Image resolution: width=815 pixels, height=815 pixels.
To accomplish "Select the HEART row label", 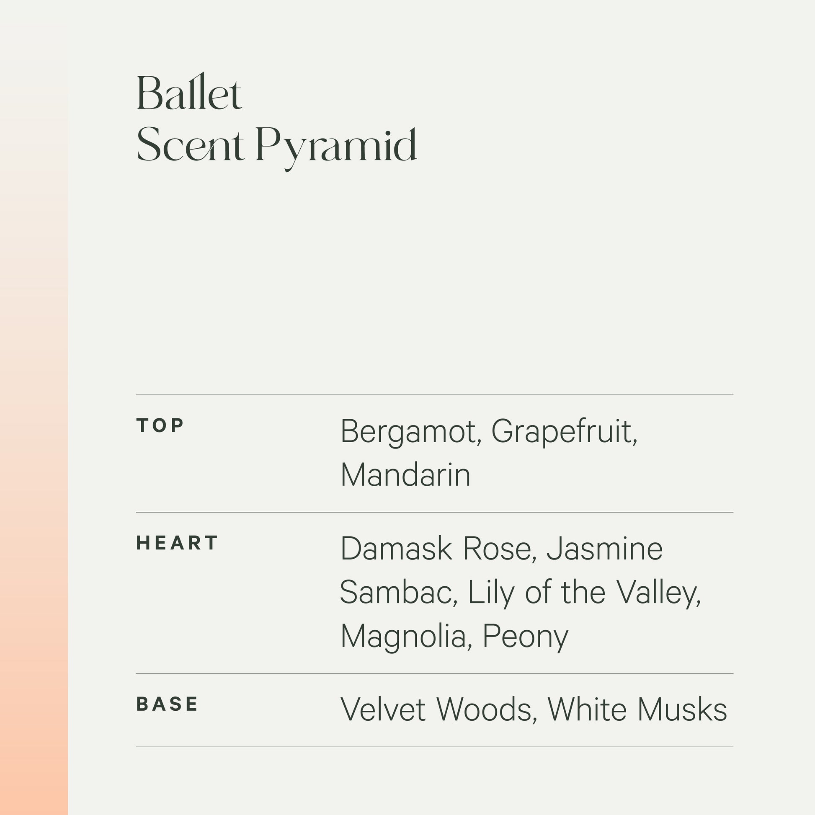I will tap(177, 543).
